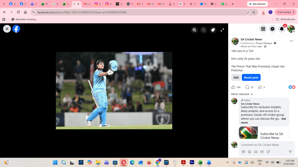Open post options three-dot menu

(x=291, y=41)
